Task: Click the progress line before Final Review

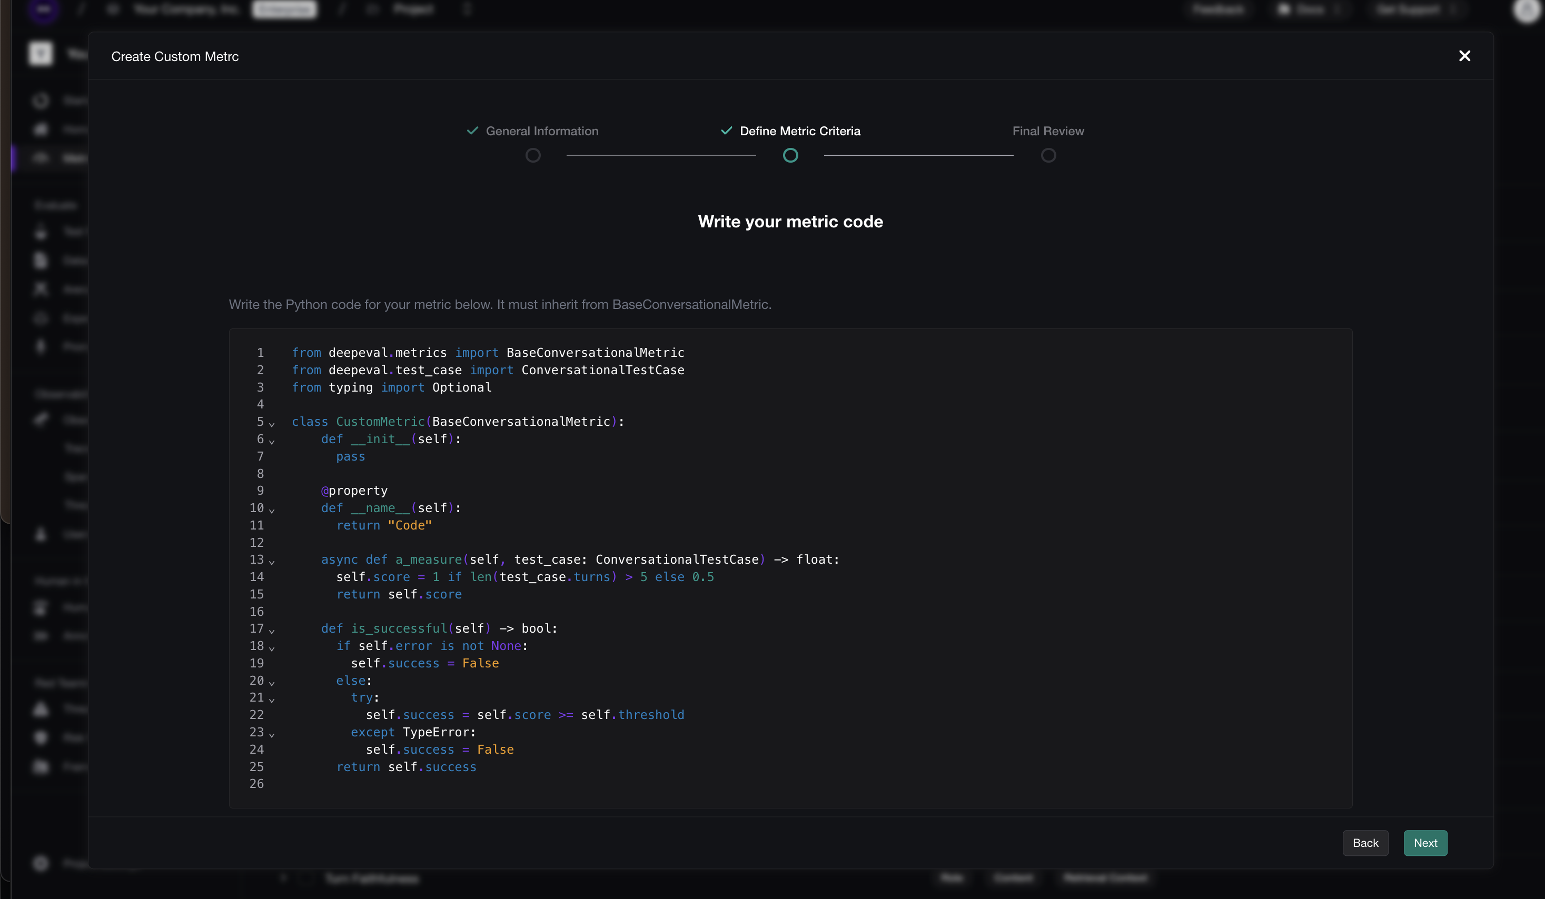Action: [918, 156]
